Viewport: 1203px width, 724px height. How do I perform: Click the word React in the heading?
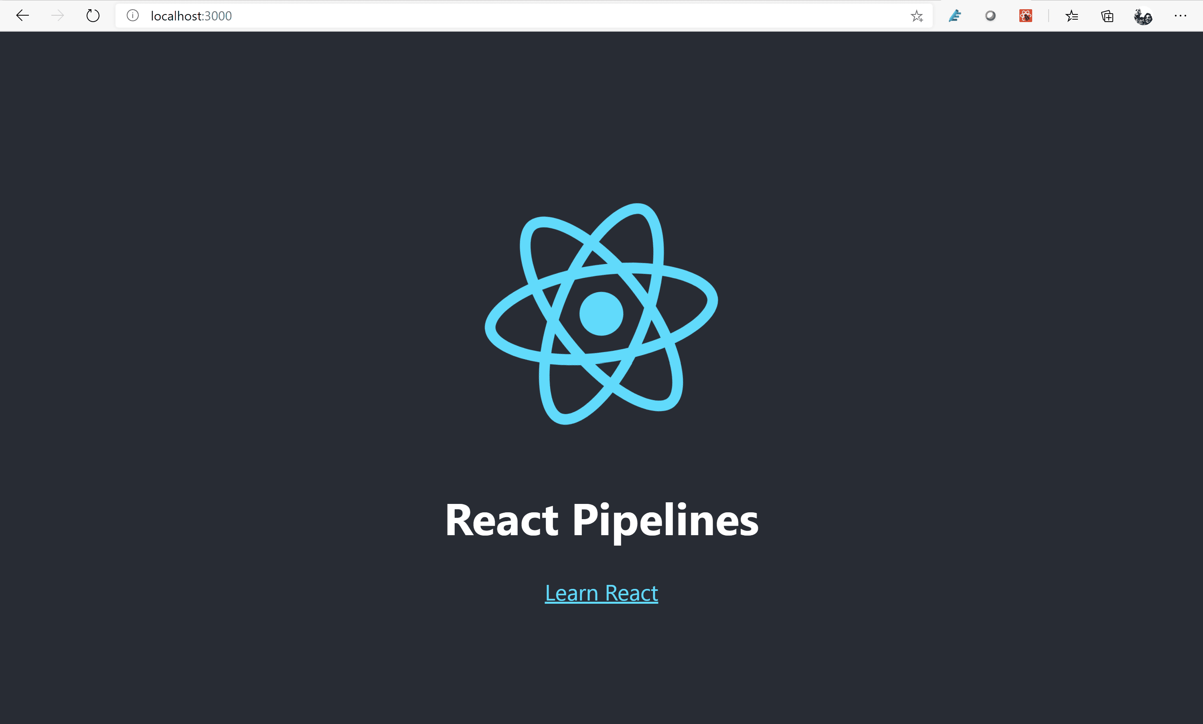[x=501, y=521]
